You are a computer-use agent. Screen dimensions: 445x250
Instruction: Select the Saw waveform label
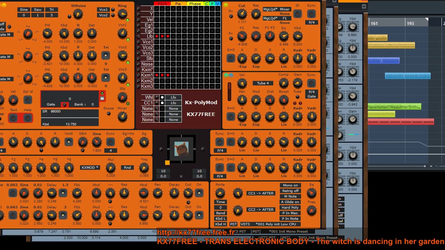pyautogui.click(x=38, y=10)
